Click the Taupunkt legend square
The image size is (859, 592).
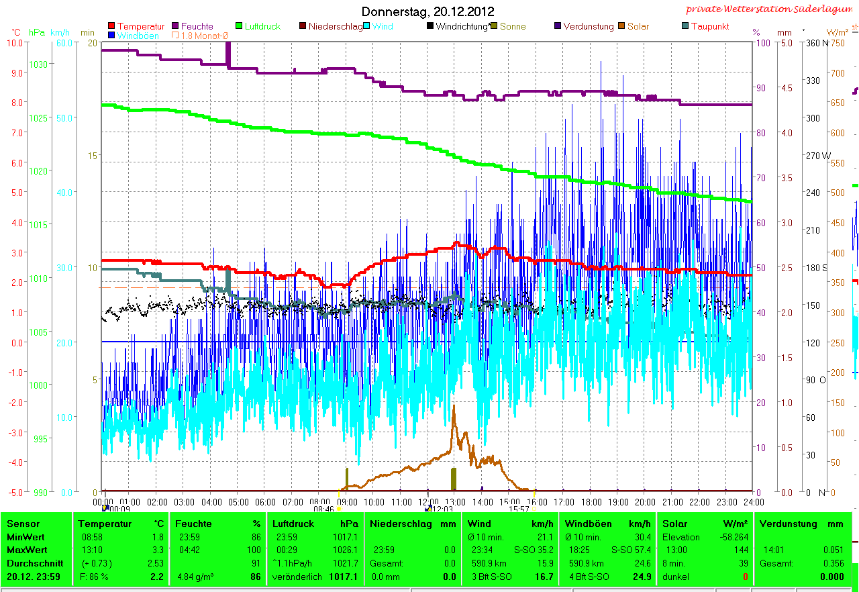pos(685,27)
